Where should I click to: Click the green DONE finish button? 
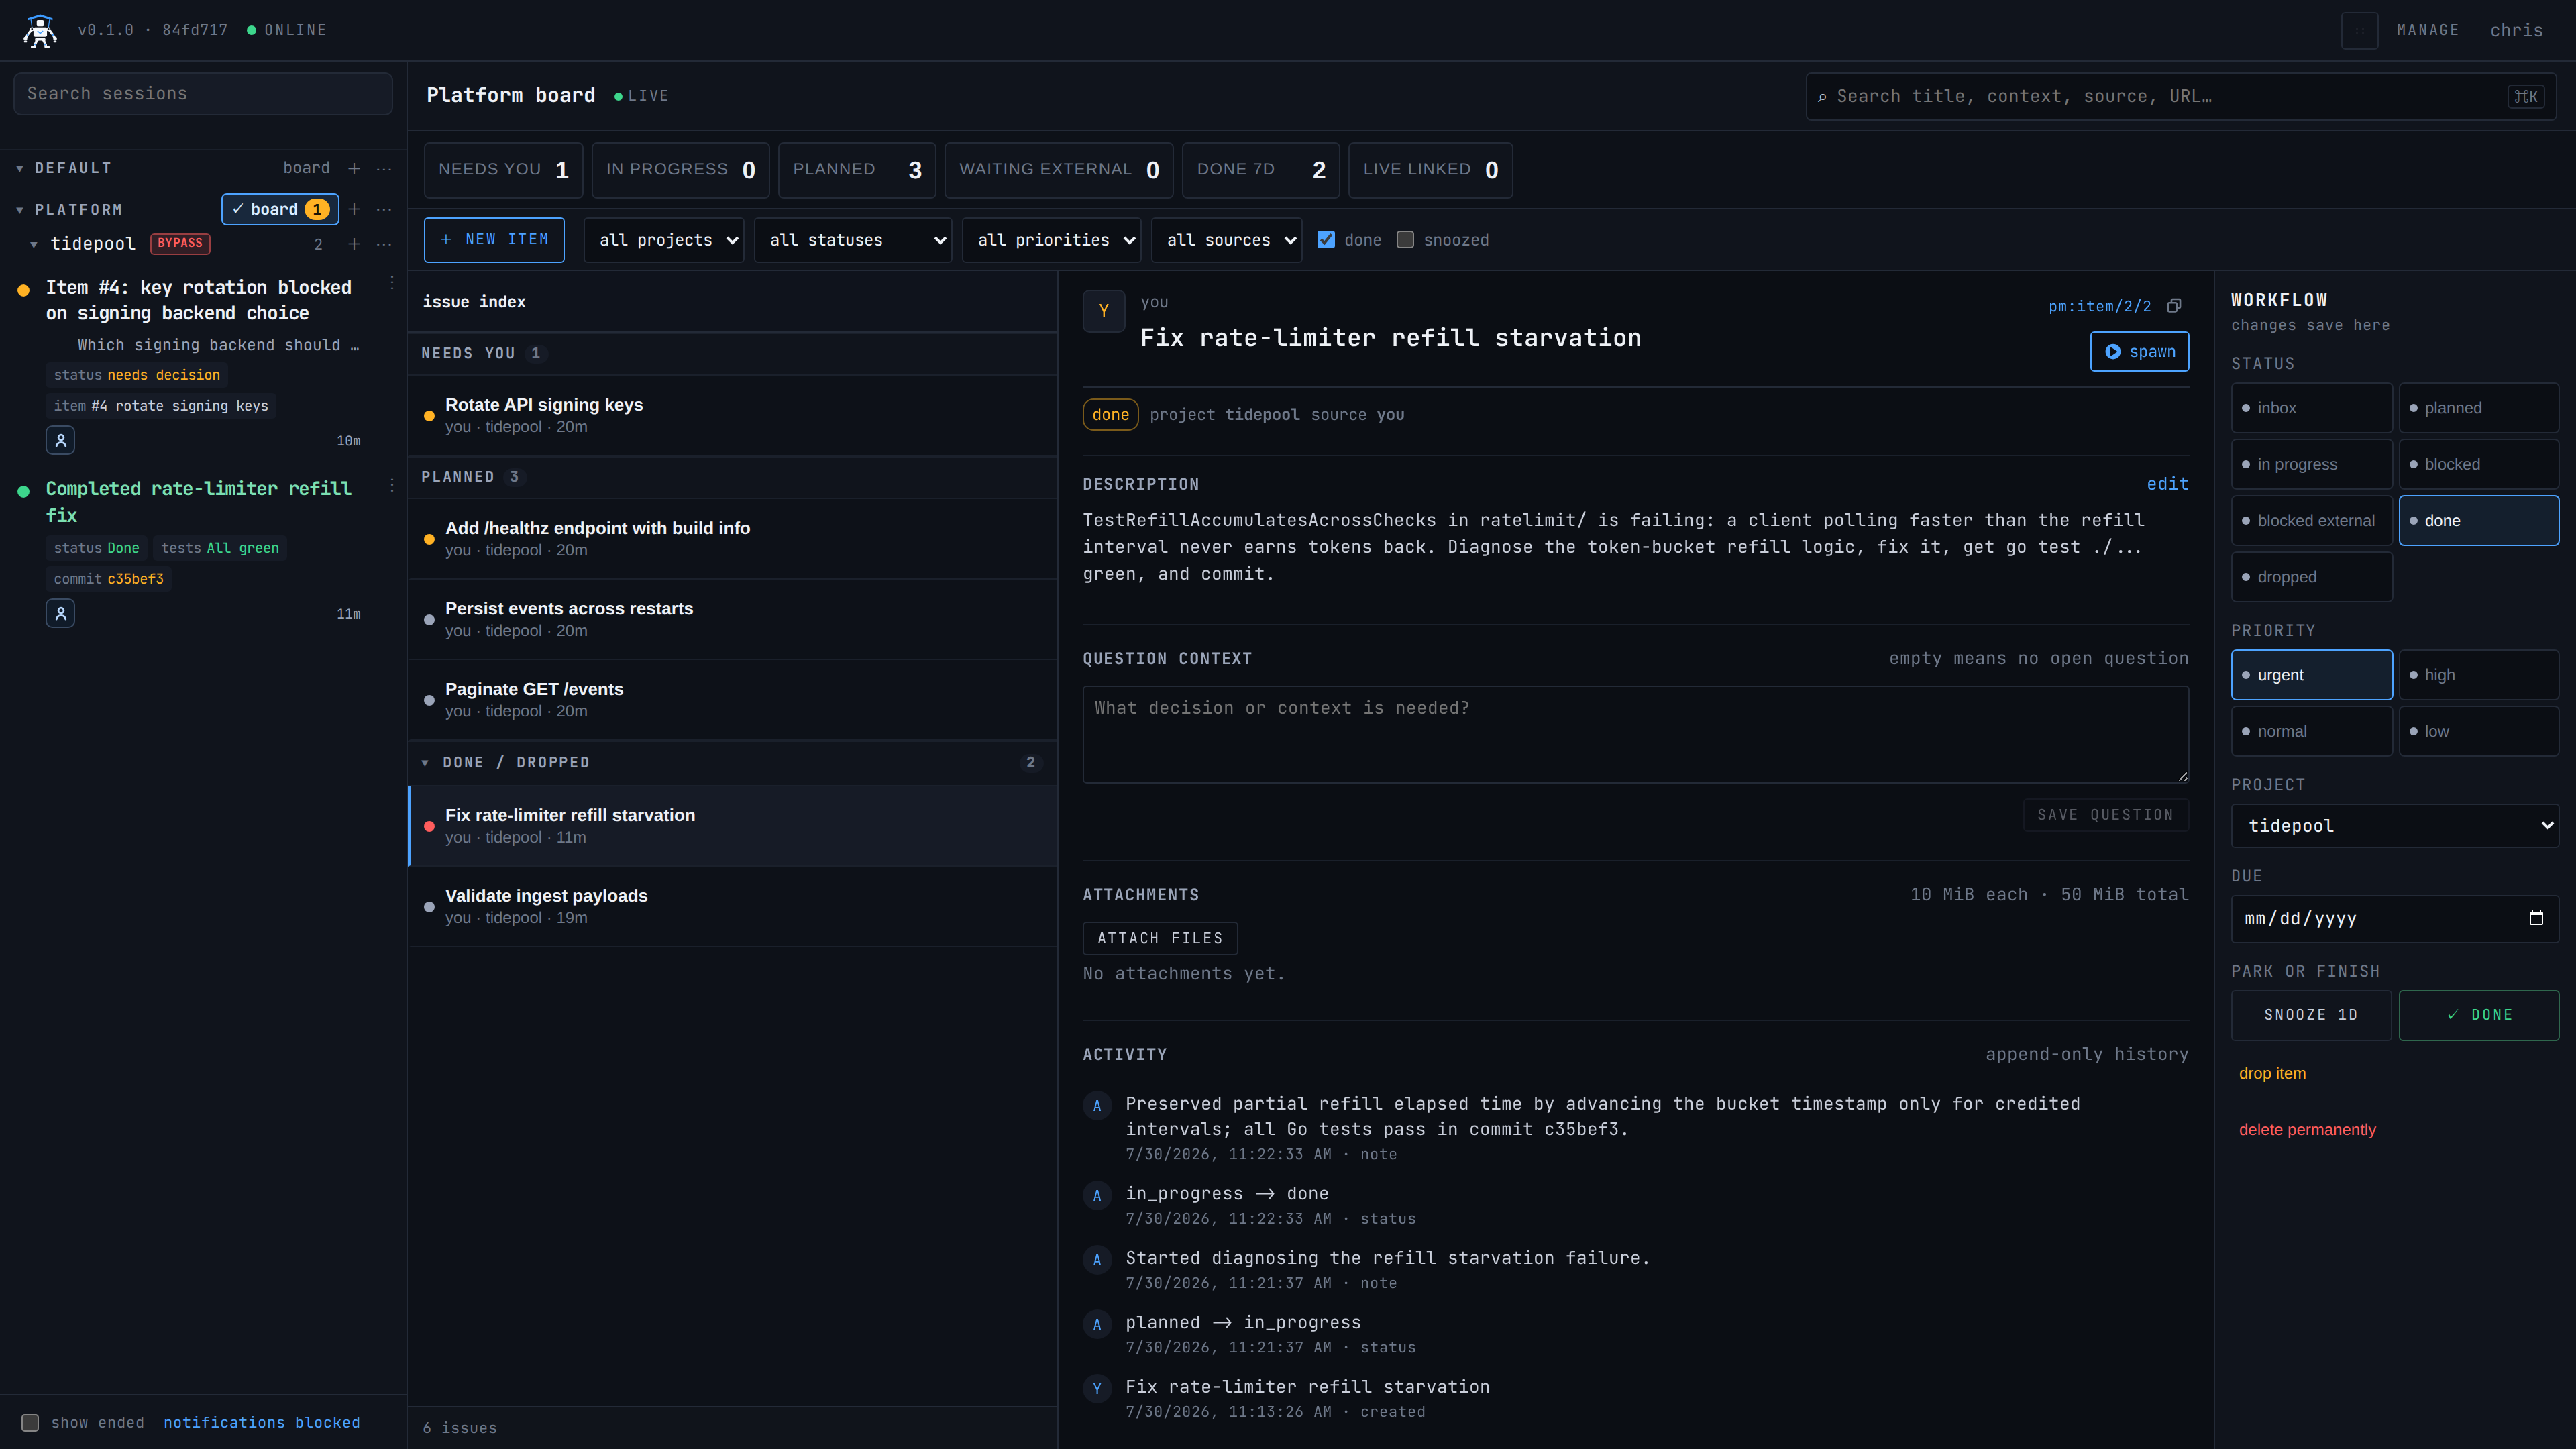[x=2478, y=1015]
